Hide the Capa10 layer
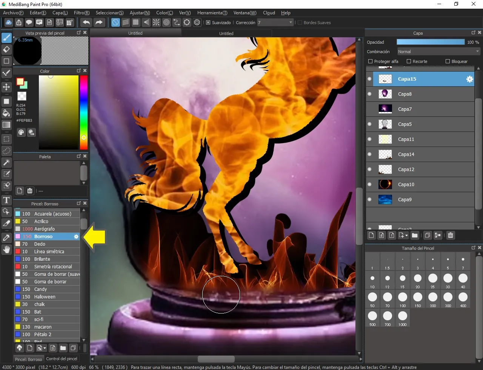This screenshot has height=370, width=483. pyautogui.click(x=369, y=185)
